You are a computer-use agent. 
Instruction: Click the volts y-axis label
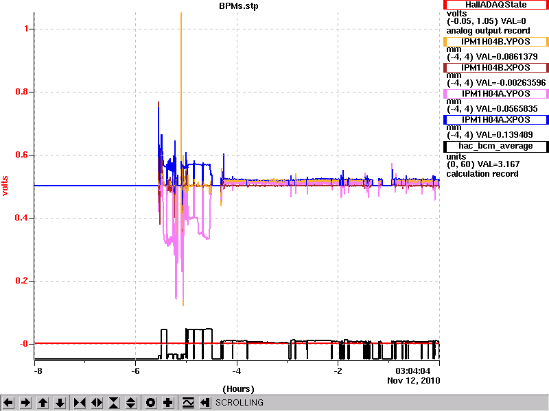click(x=5, y=186)
